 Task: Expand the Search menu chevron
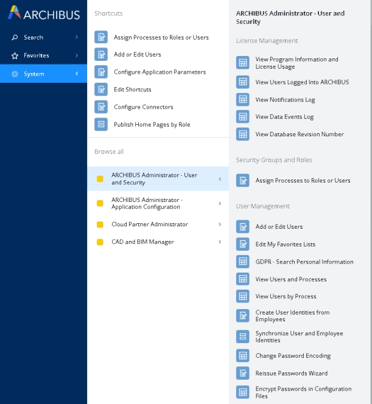[x=77, y=37]
